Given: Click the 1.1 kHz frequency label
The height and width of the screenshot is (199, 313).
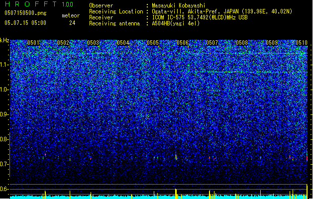Looking at the screenshot, I should [4, 65].
